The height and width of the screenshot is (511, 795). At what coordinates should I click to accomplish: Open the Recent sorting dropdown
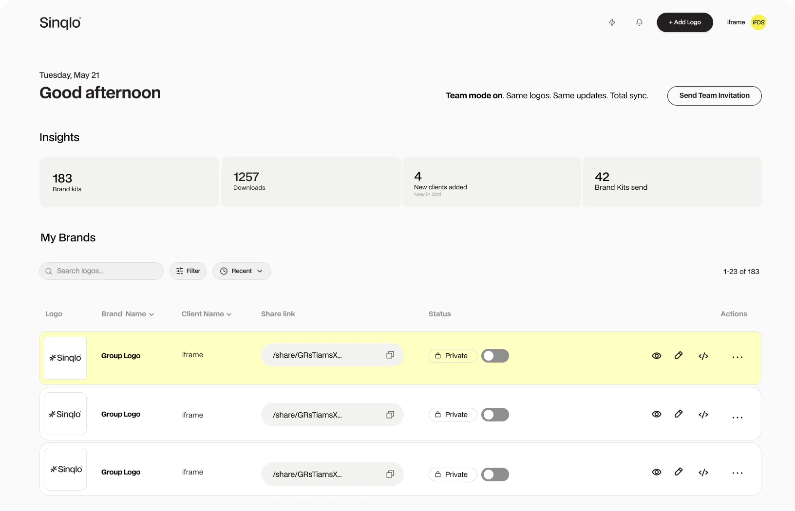point(241,271)
